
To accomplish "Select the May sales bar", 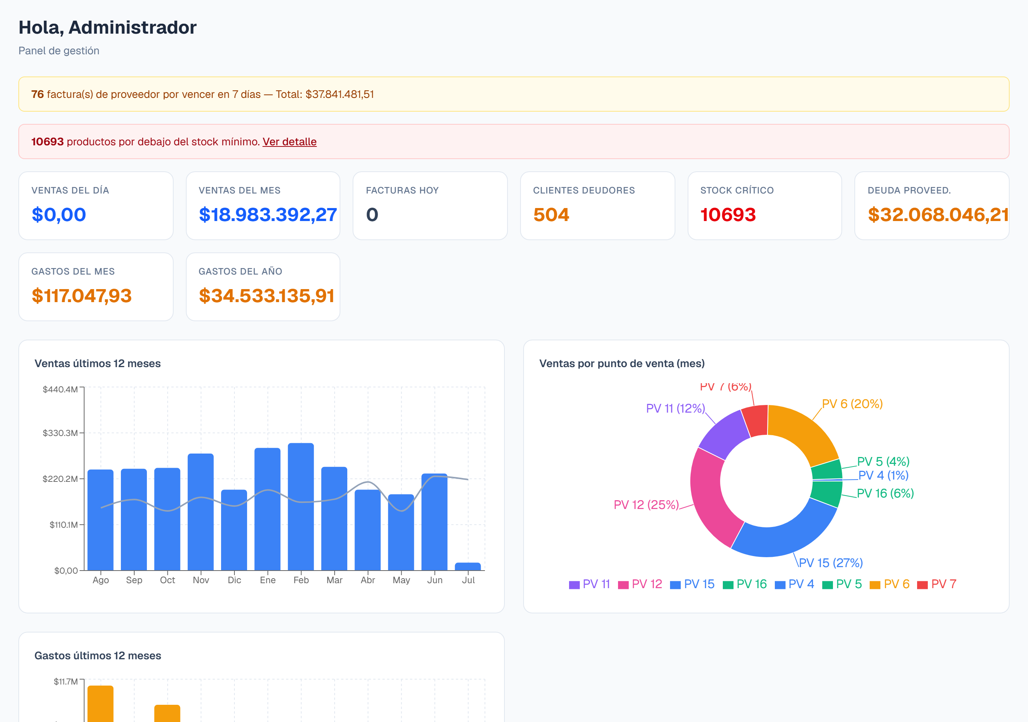I will [401, 532].
